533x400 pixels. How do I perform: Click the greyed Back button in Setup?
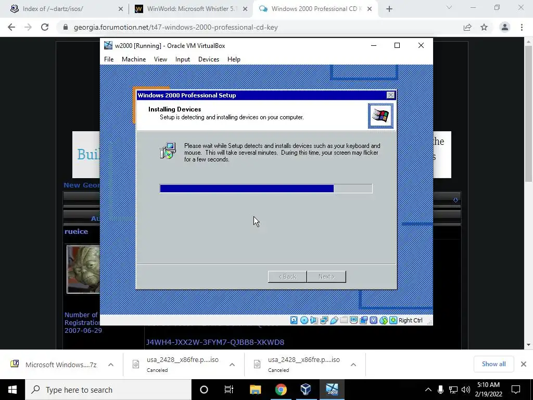287,277
